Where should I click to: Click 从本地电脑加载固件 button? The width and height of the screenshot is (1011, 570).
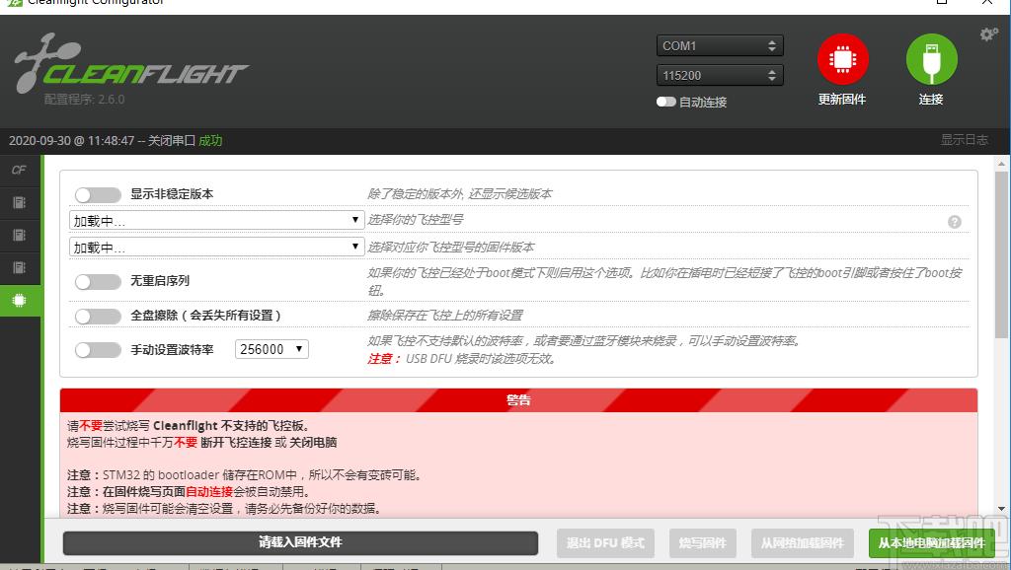932,543
